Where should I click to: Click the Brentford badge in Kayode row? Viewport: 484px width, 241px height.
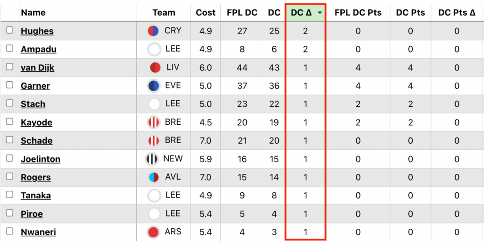coord(154,122)
